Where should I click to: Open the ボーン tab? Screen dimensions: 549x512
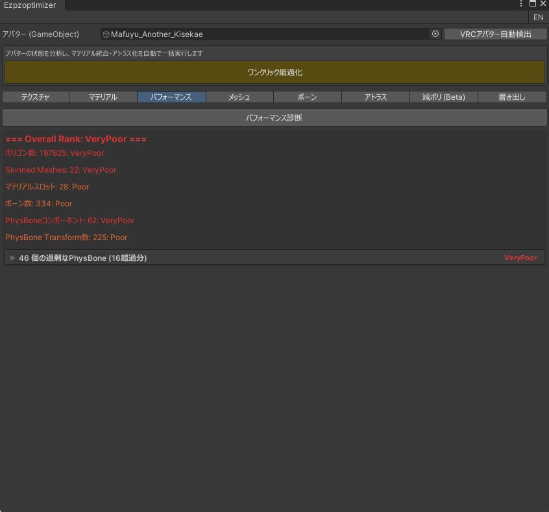coord(307,97)
